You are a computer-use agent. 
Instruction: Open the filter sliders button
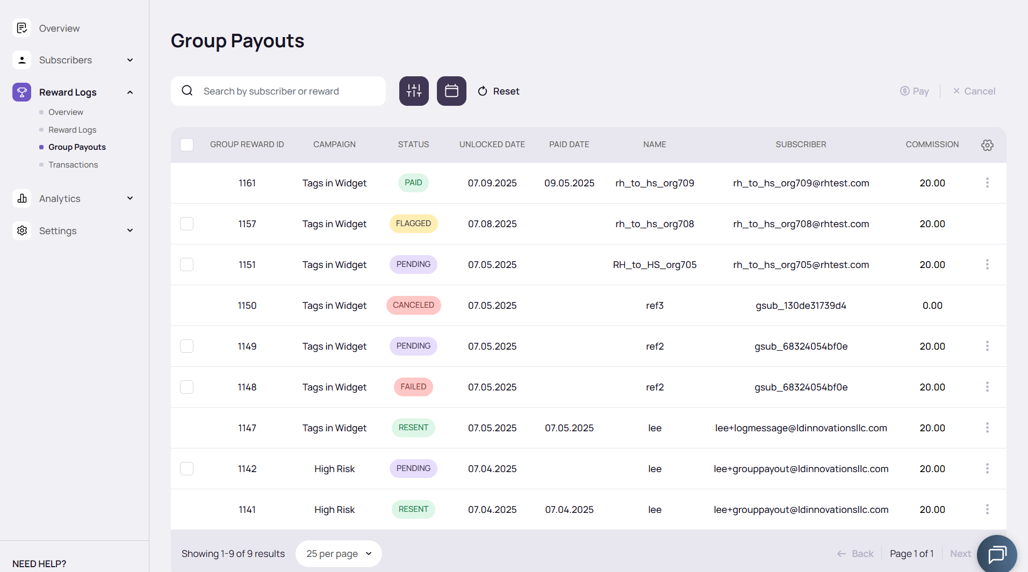pyautogui.click(x=414, y=91)
